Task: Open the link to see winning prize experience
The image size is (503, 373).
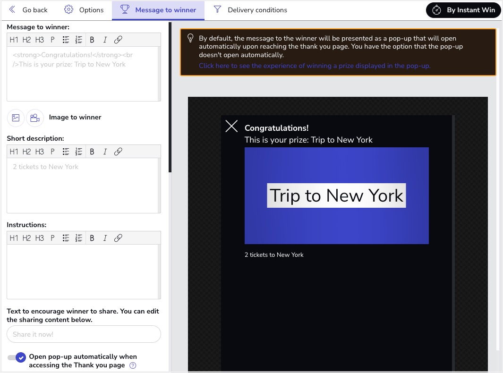Action: [315, 66]
